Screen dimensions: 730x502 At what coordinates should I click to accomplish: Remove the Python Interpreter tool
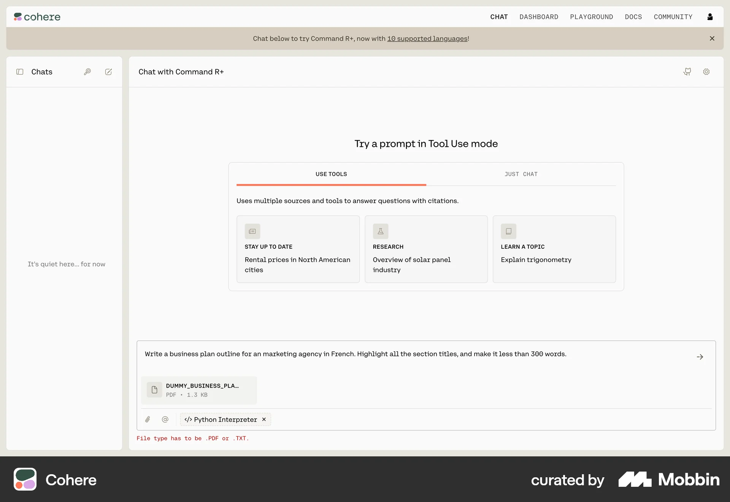263,419
